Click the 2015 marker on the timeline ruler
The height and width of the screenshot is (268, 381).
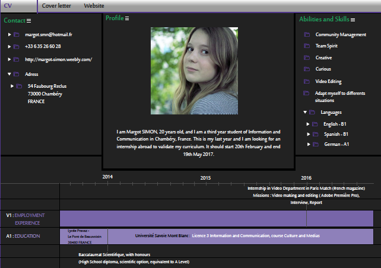pos(205,178)
